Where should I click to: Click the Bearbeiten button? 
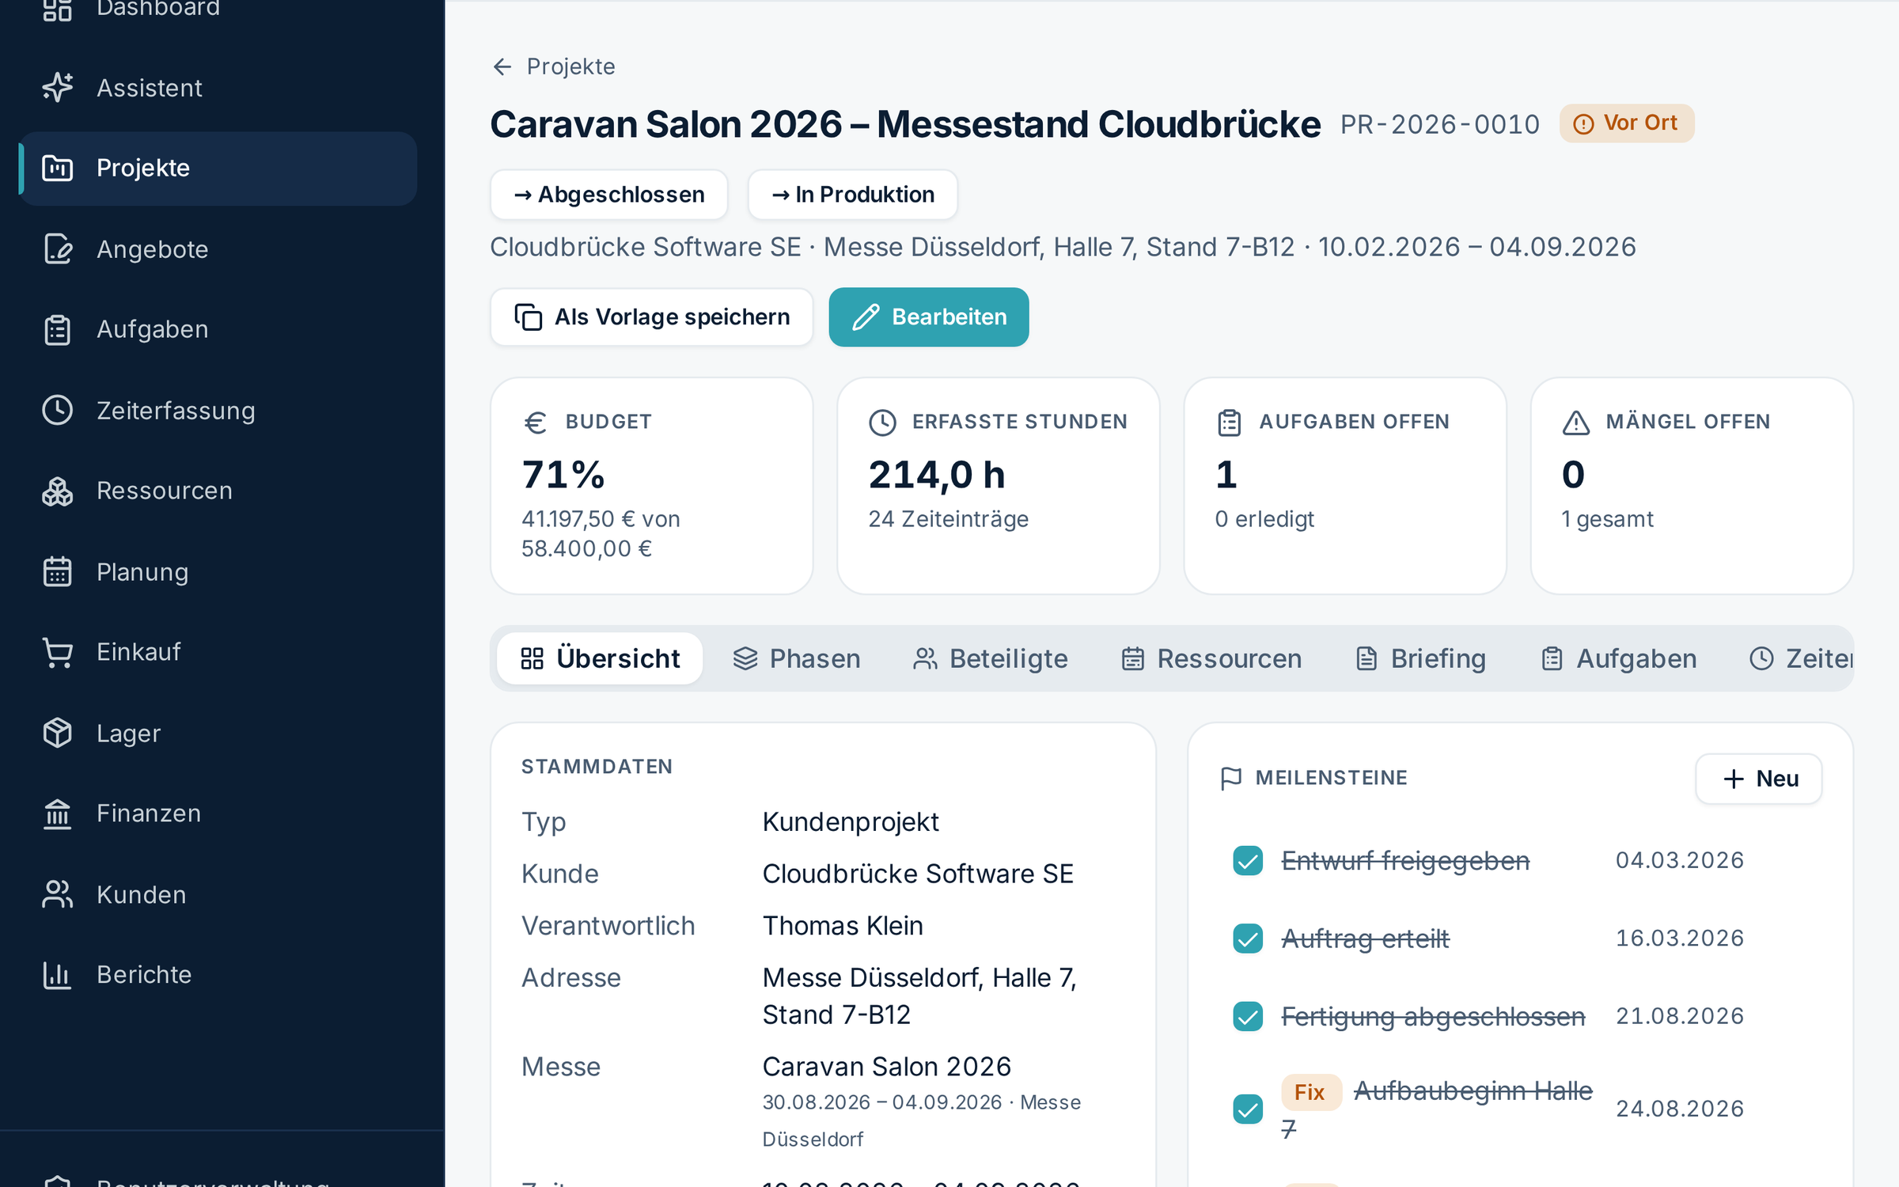[928, 317]
